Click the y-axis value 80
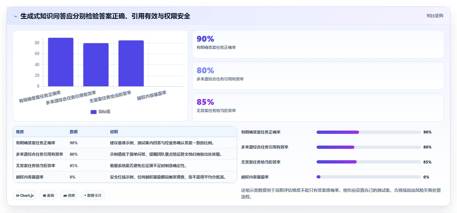Viewport: 457px width, 213px height. click(x=37, y=43)
